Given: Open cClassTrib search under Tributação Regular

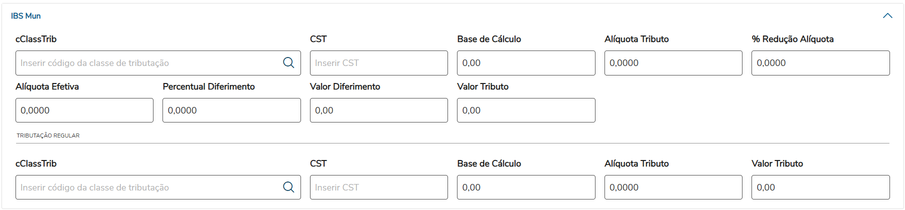Looking at the screenshot, I should (x=288, y=187).
